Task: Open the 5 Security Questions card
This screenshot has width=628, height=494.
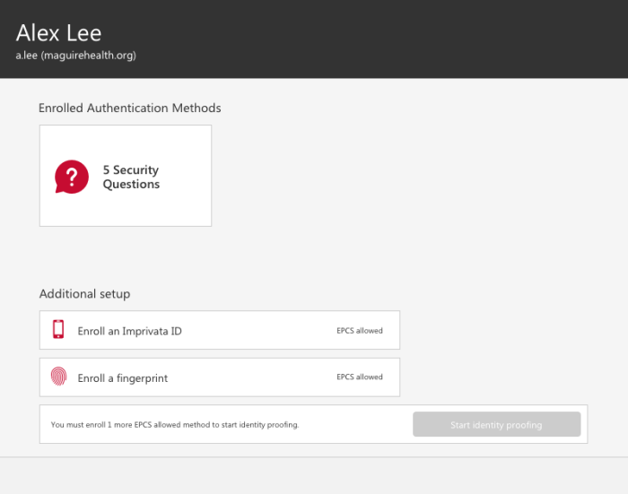Action: [x=125, y=176]
